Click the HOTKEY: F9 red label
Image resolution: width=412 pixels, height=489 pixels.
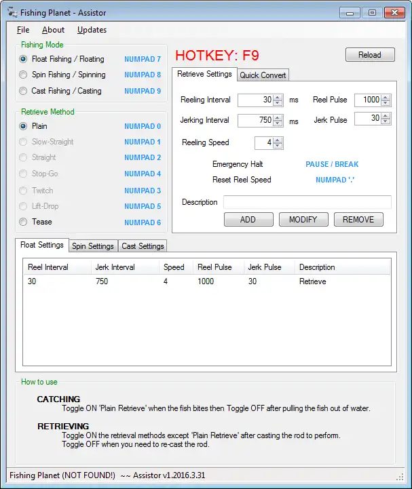(x=217, y=56)
